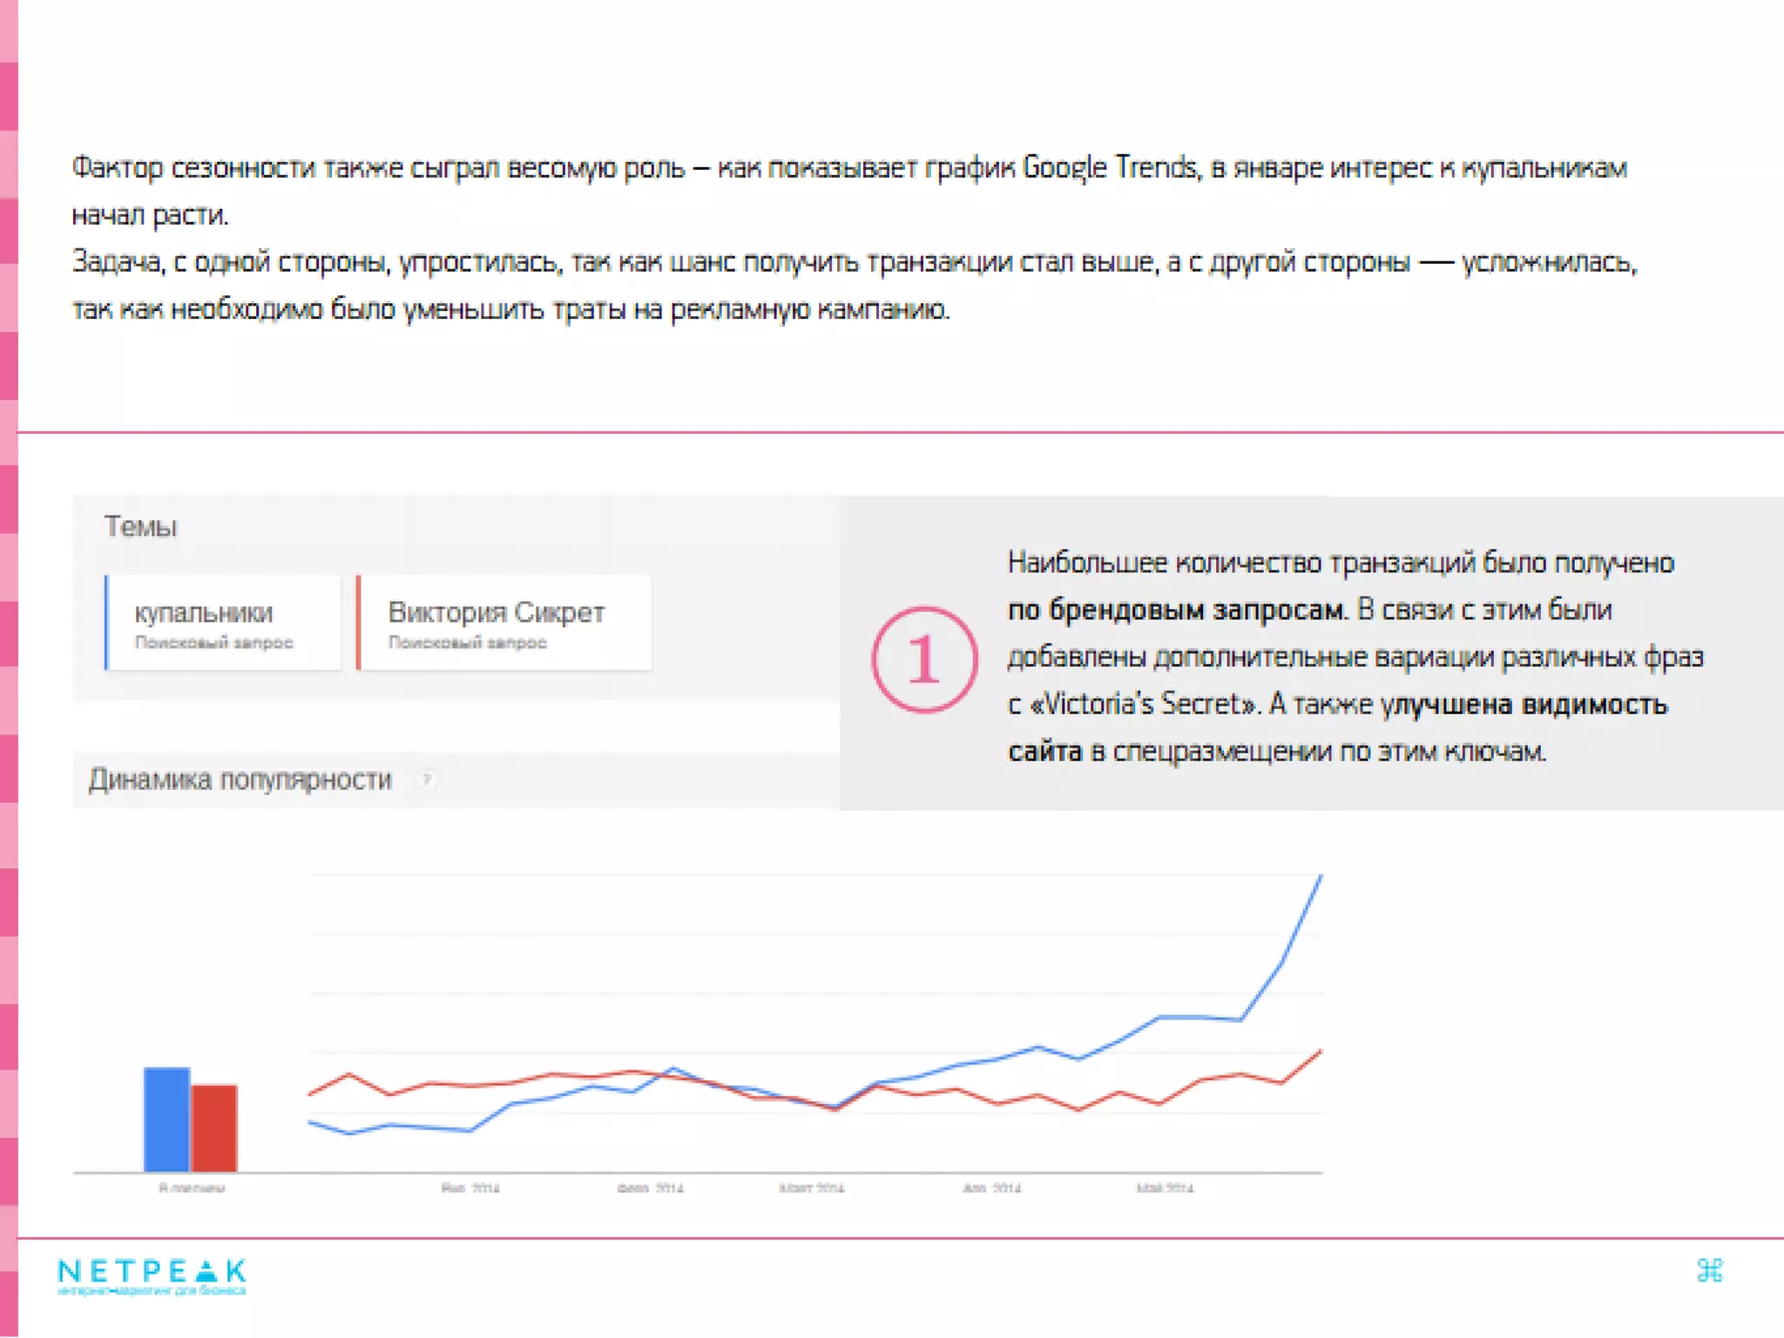
Task: Click the Янв 2014 axis label
Action: click(470, 1188)
